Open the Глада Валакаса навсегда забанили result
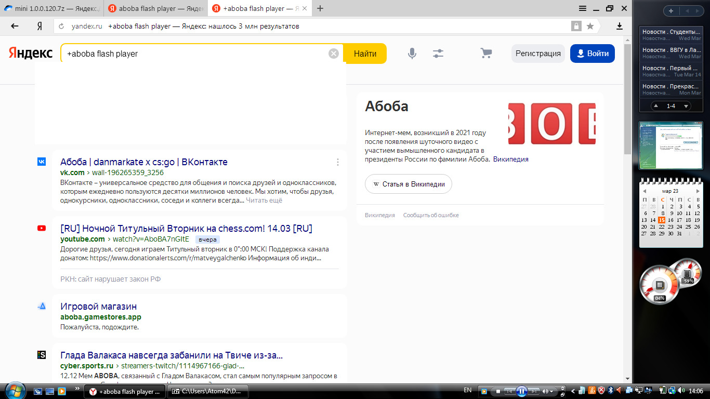Image resolution: width=710 pixels, height=399 pixels. tap(172, 355)
